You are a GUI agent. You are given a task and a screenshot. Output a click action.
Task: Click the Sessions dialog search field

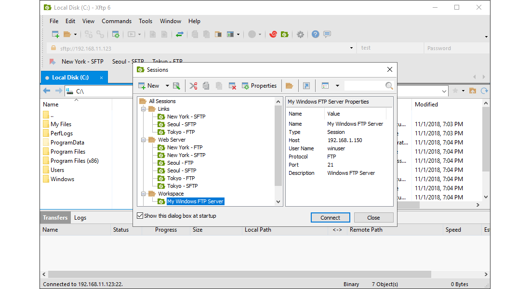[x=364, y=86]
